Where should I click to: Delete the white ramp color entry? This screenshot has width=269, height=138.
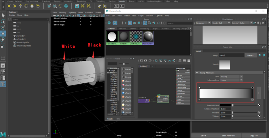200,100
